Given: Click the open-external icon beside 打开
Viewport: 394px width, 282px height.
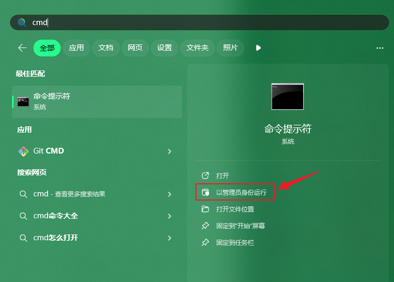Looking at the screenshot, I should click(205, 175).
